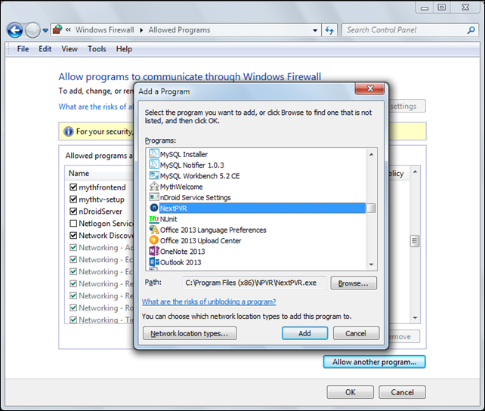Click the nDroid Service Settings icon
Image resolution: width=485 pixels, height=411 pixels.
coord(154,197)
